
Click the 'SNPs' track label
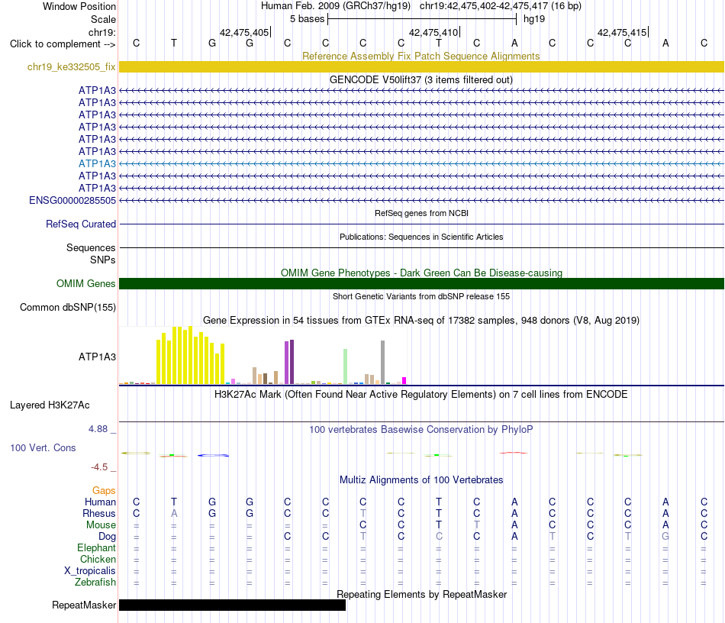[103, 260]
